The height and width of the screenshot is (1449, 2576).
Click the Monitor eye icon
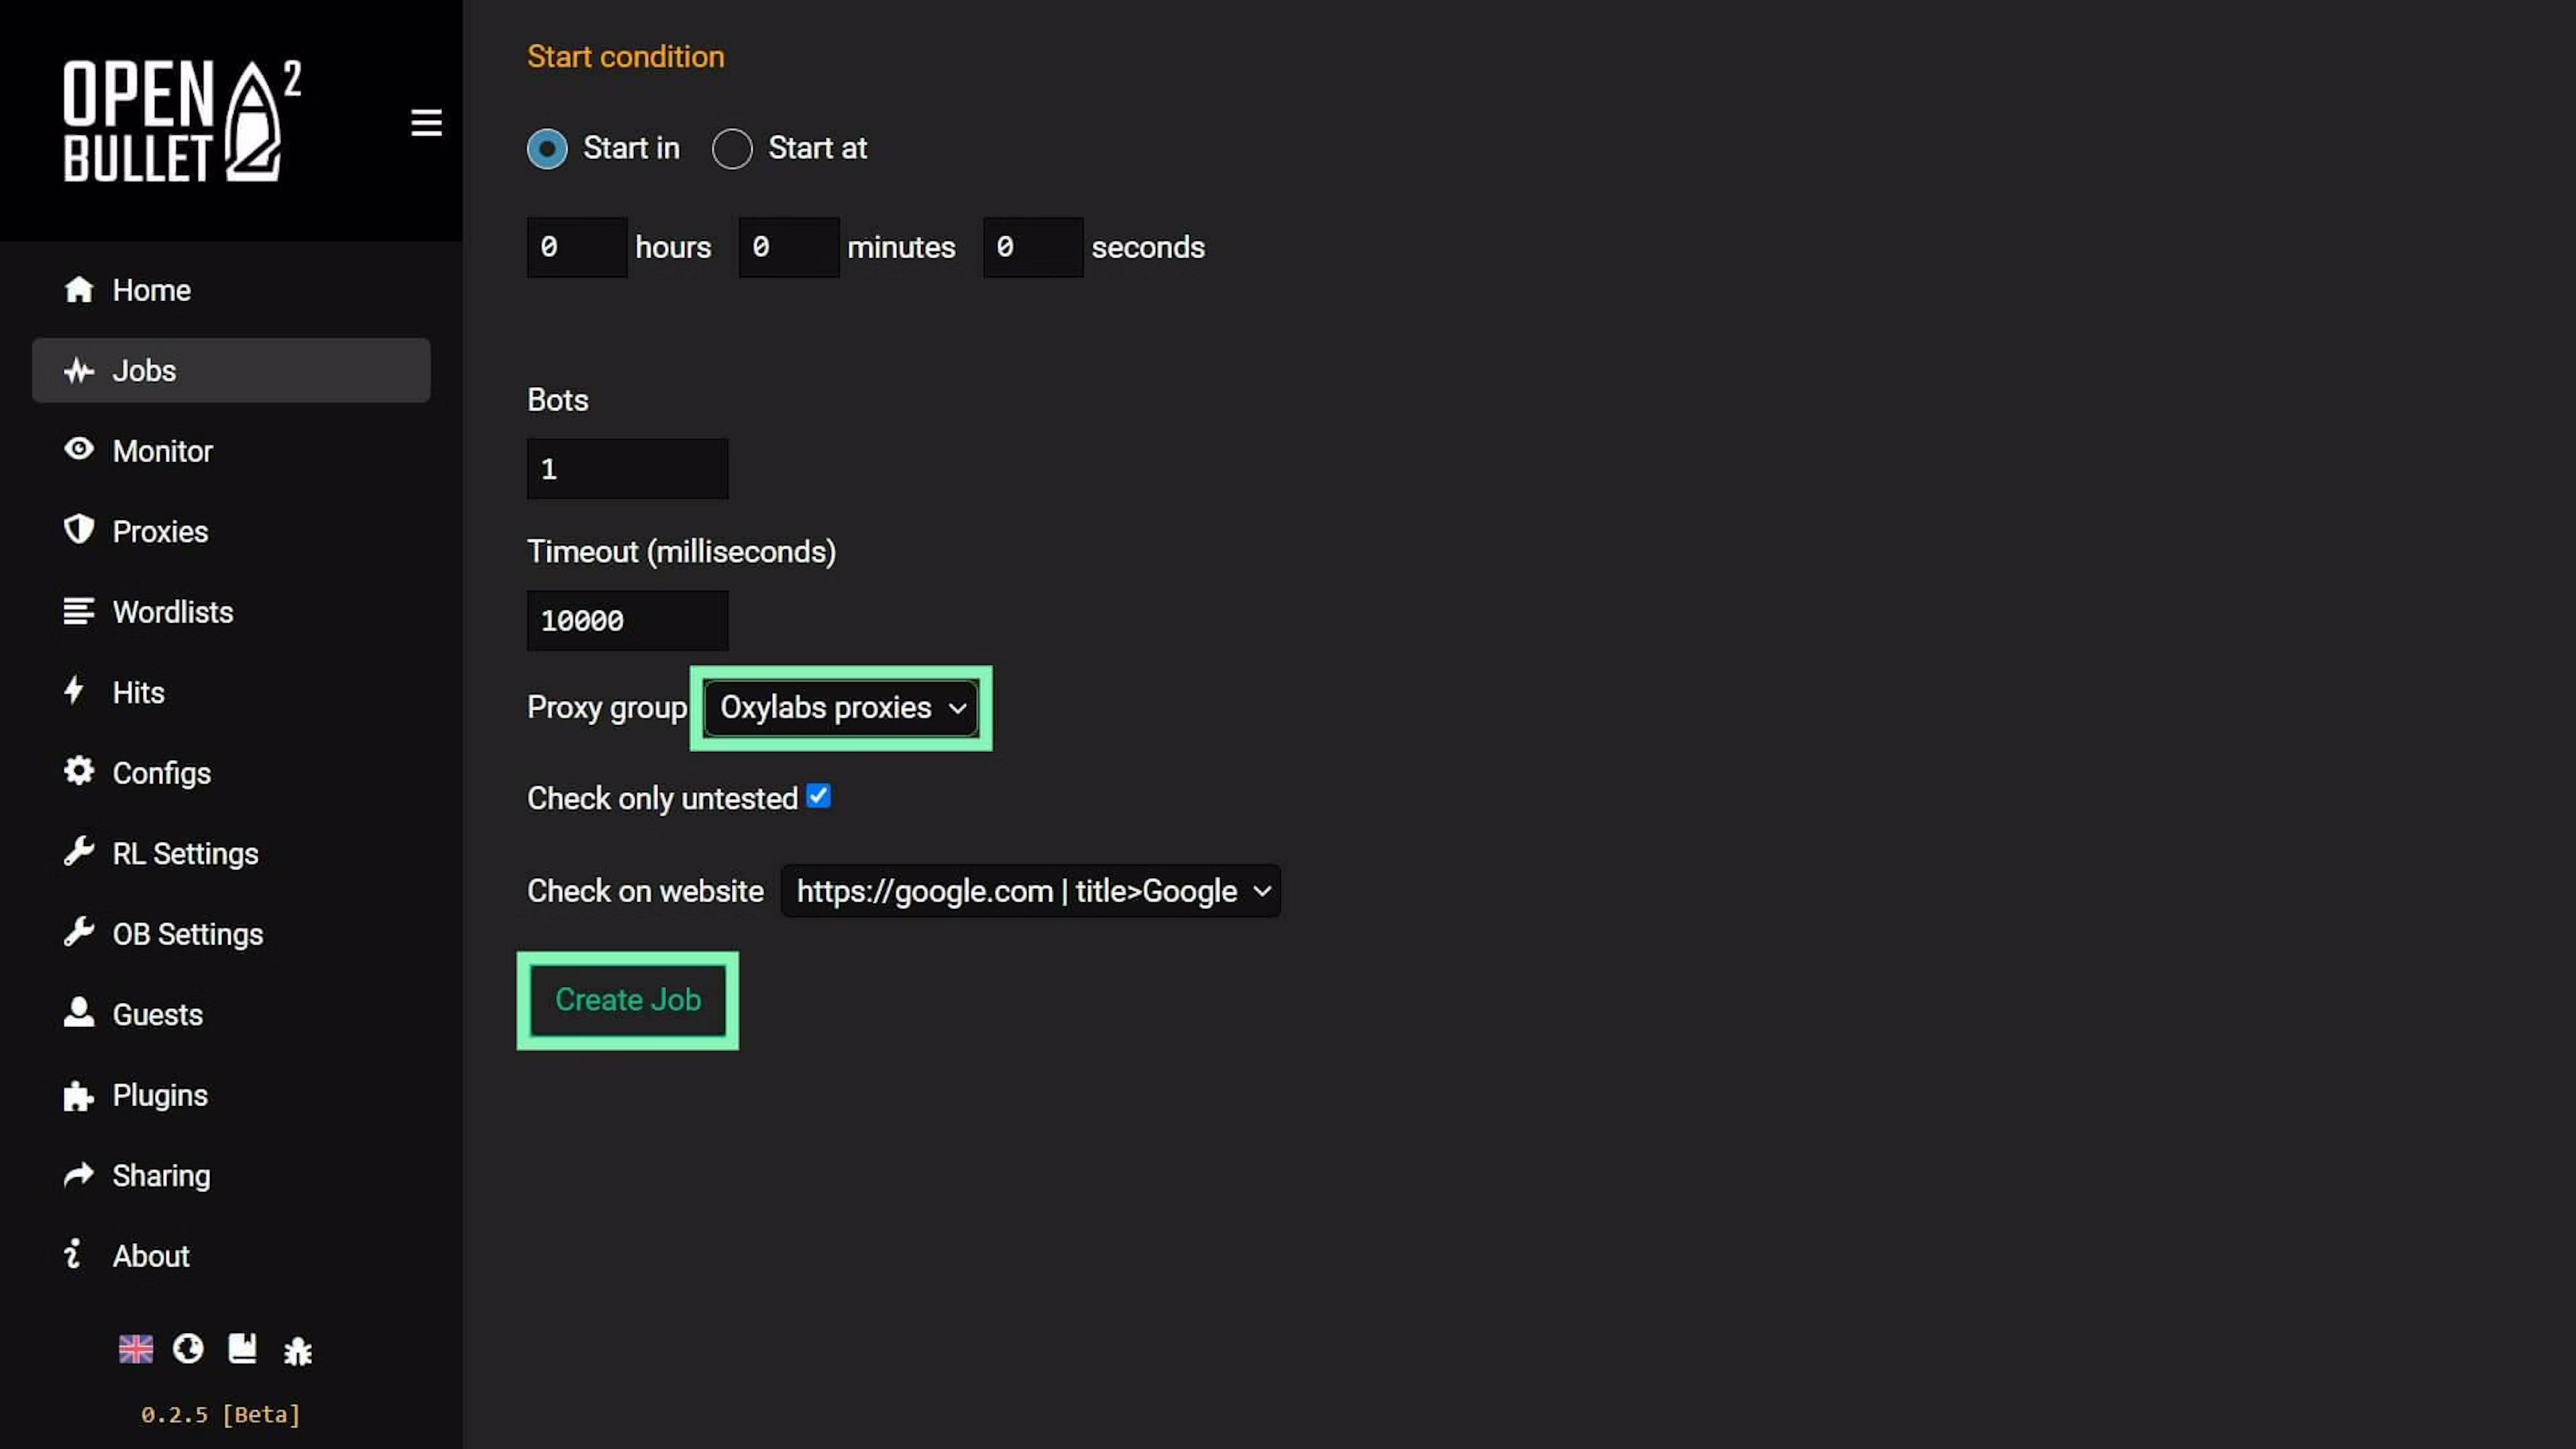click(x=79, y=449)
